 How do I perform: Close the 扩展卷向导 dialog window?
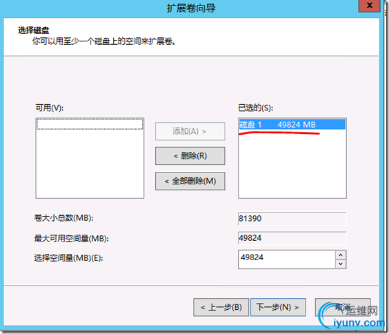coord(370,6)
